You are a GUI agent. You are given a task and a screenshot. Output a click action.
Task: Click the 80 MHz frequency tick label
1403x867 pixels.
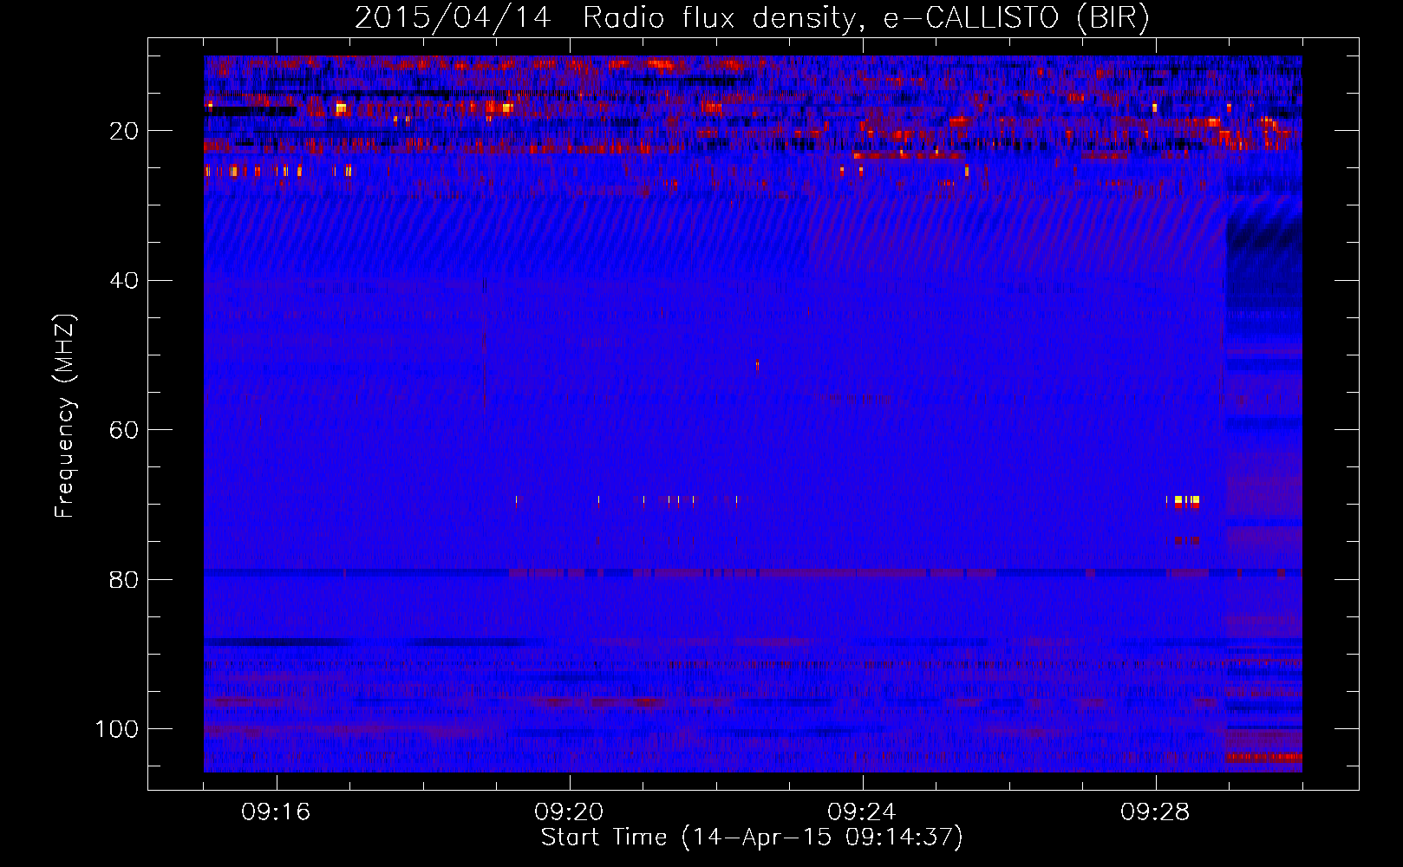pos(125,579)
